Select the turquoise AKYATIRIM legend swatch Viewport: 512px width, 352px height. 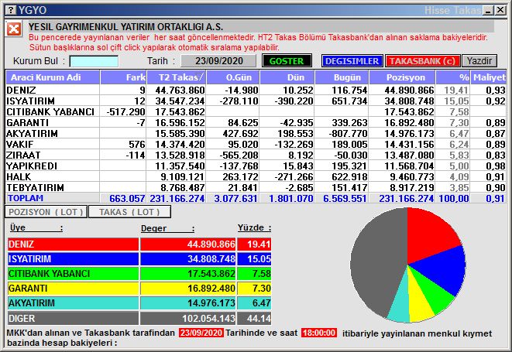(73, 303)
